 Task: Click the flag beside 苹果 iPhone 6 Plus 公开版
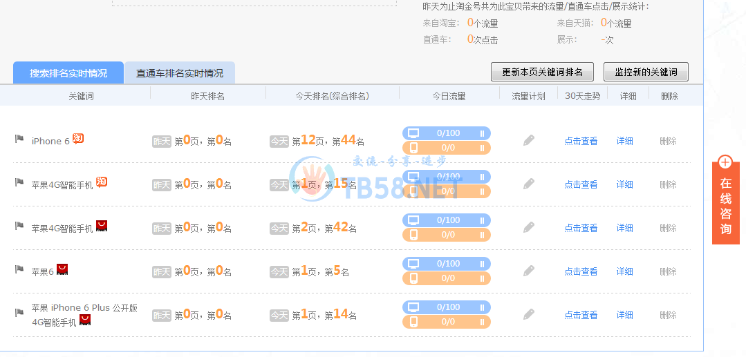pos(19,312)
